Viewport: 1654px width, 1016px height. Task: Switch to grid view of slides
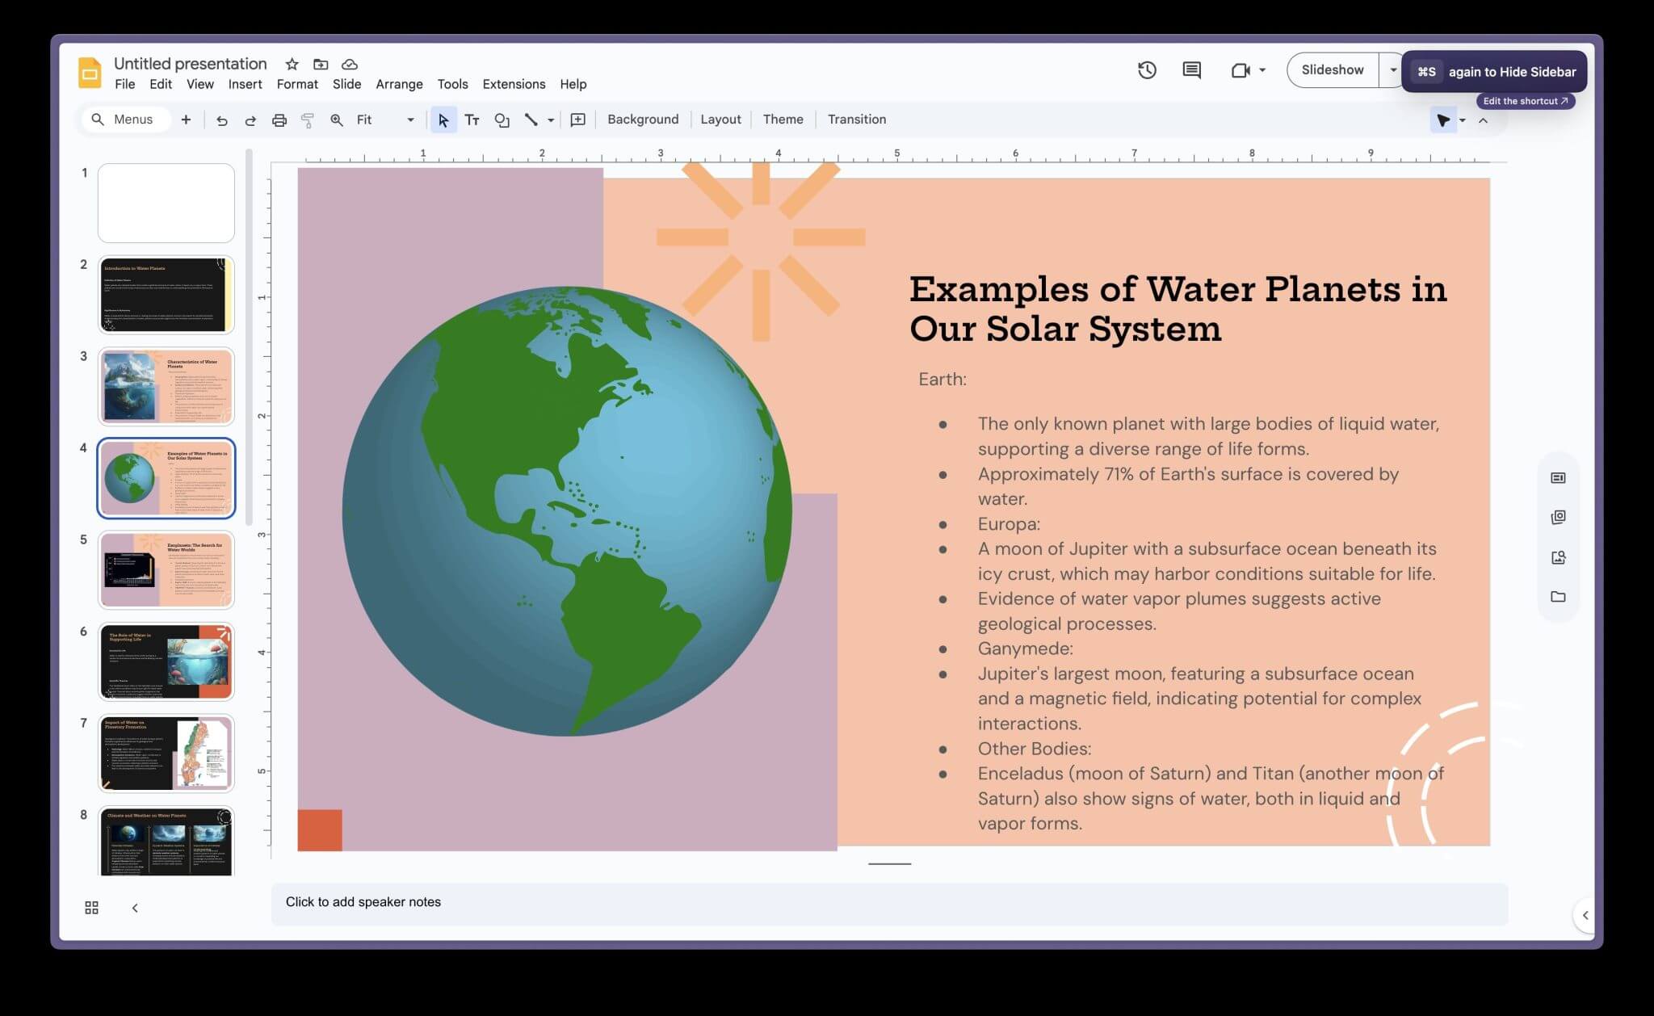click(x=91, y=908)
